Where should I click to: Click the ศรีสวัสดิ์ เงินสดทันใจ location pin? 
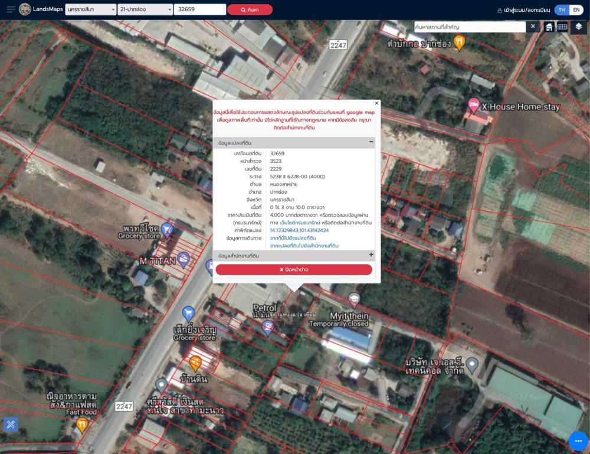coord(161,386)
